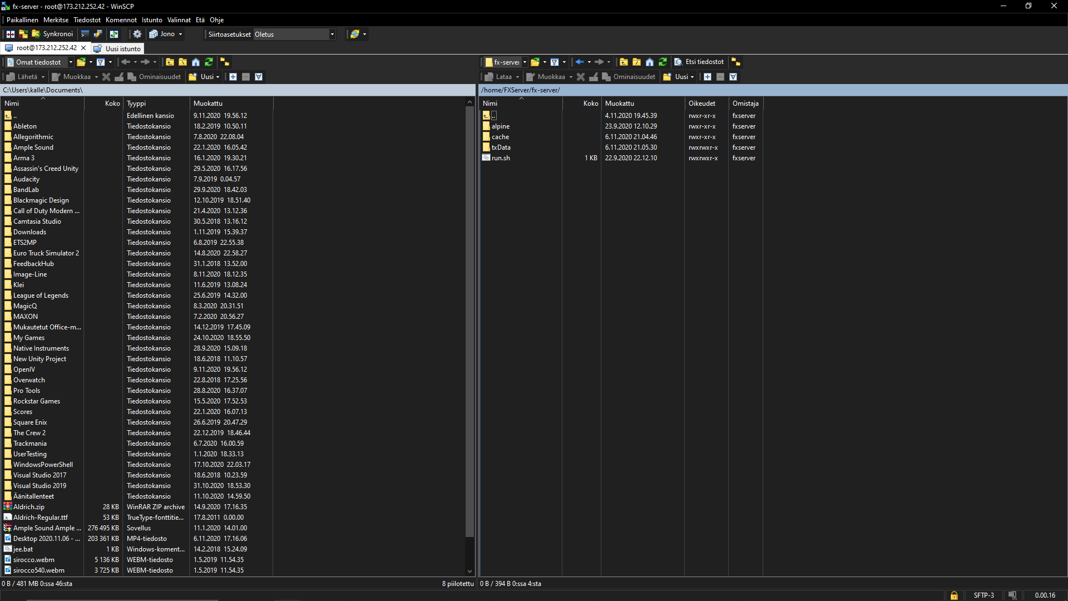Refresh the remote directory listing
Viewport: 1068px width, 601px height.
pyautogui.click(x=662, y=62)
